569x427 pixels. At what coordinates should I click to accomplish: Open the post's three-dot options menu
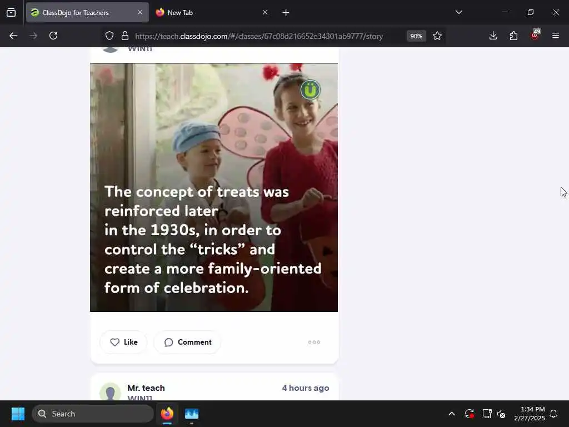(315, 342)
